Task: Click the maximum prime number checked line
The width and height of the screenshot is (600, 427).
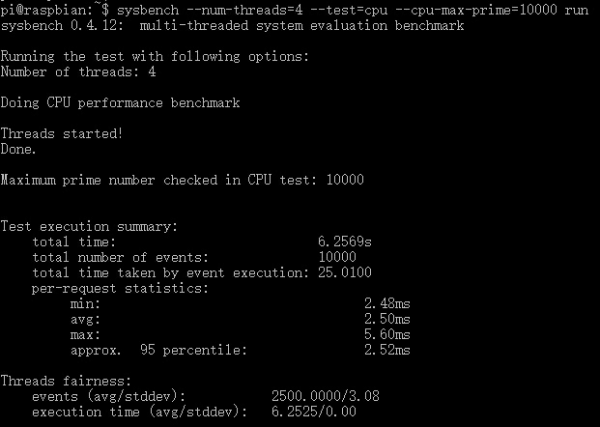Action: (182, 180)
